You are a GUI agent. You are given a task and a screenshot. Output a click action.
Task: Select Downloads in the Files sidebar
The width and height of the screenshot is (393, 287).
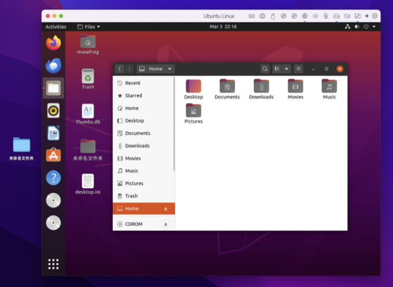(x=143, y=146)
